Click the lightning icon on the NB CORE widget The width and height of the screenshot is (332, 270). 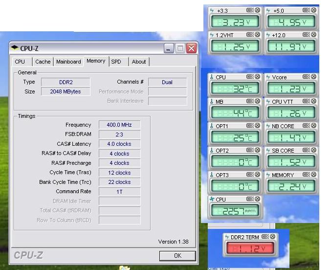(x=268, y=126)
